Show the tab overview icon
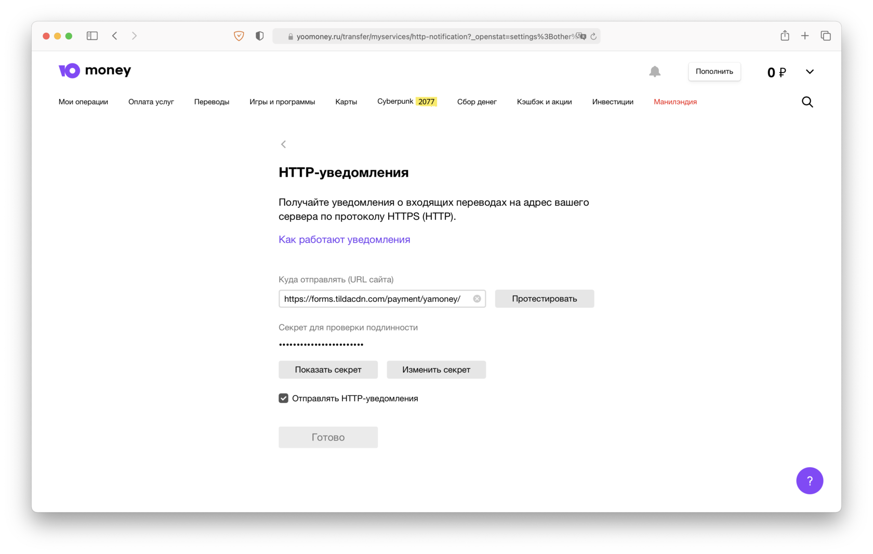Screen dimensions: 873x554 (826, 36)
